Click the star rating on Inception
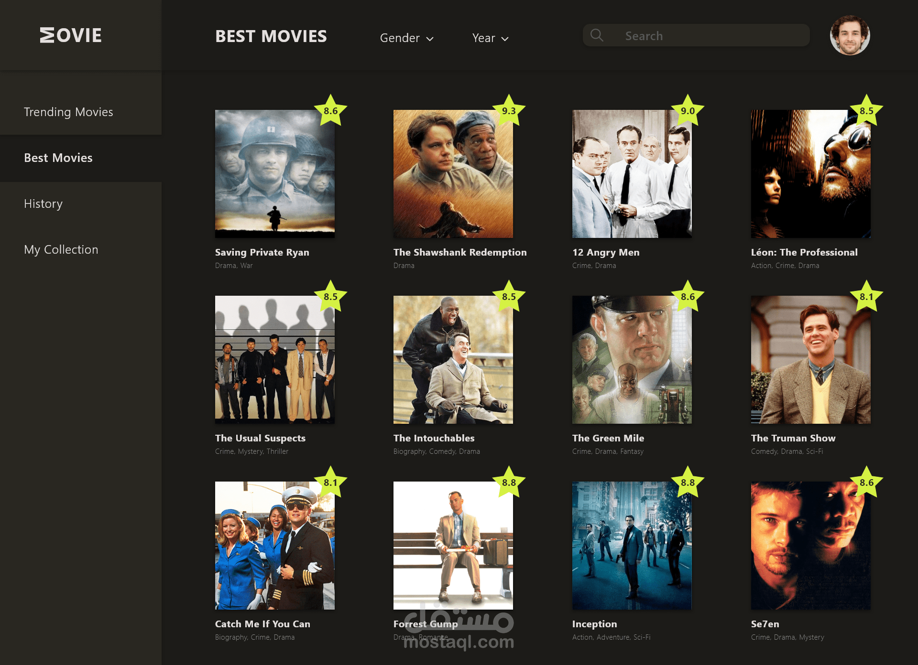This screenshot has width=918, height=665. (x=688, y=482)
